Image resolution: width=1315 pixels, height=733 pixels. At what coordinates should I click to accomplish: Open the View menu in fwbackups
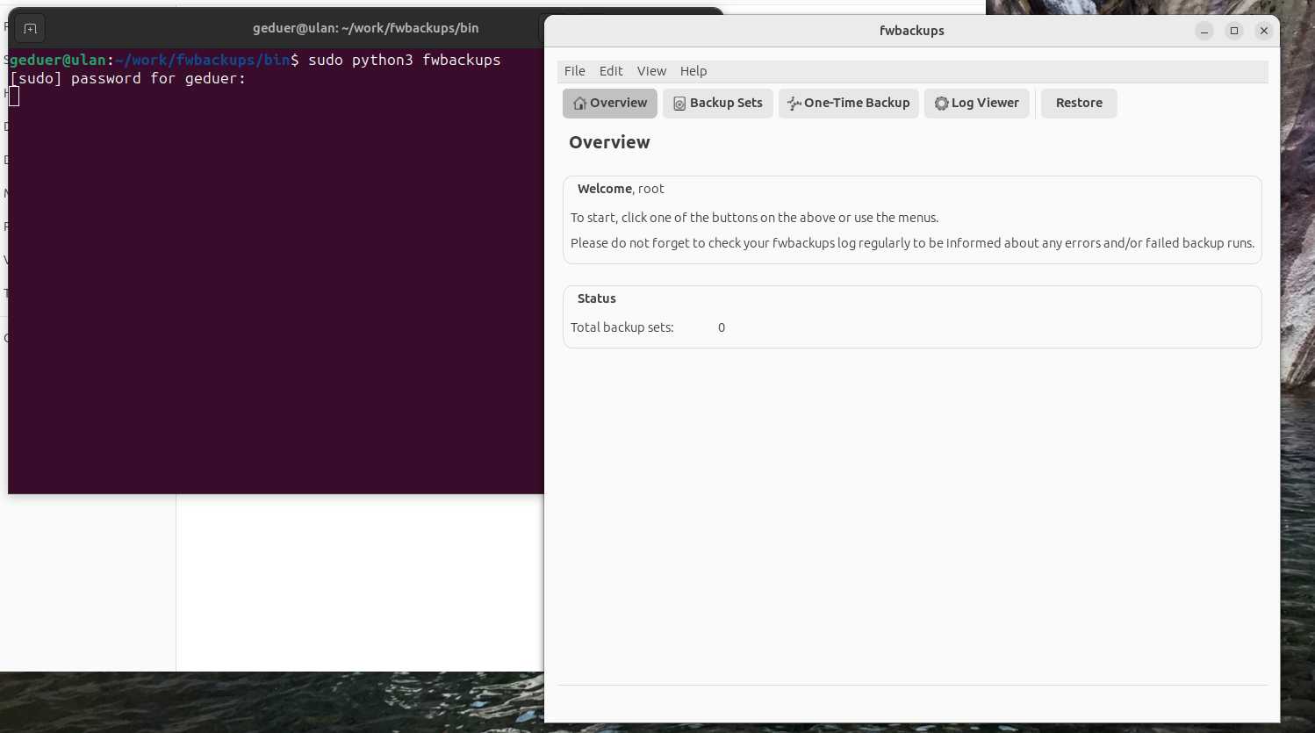point(651,71)
